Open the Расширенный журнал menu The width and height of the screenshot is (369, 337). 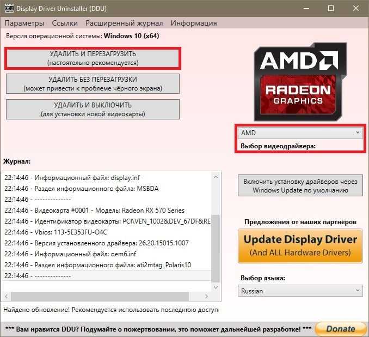(124, 23)
